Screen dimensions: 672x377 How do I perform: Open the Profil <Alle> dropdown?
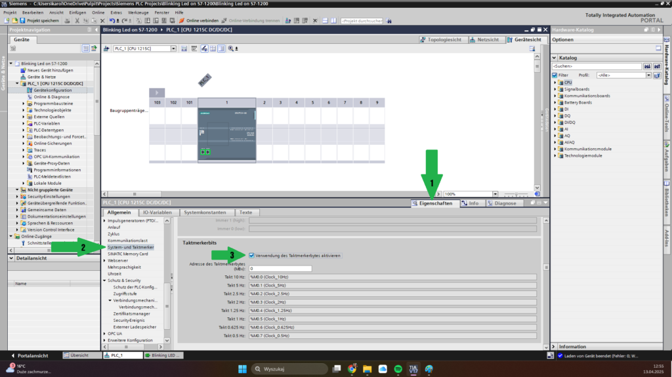(x=648, y=75)
